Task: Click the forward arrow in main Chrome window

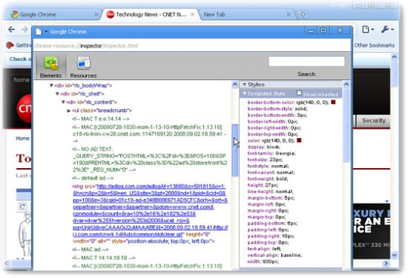Action: pyautogui.click(x=24, y=29)
